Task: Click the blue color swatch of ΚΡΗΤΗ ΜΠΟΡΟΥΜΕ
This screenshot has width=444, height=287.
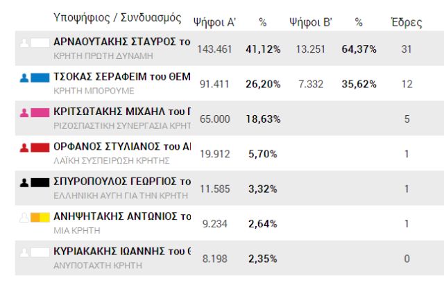Action: tap(40, 78)
